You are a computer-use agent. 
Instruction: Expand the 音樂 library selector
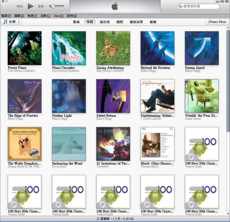click(x=11, y=22)
